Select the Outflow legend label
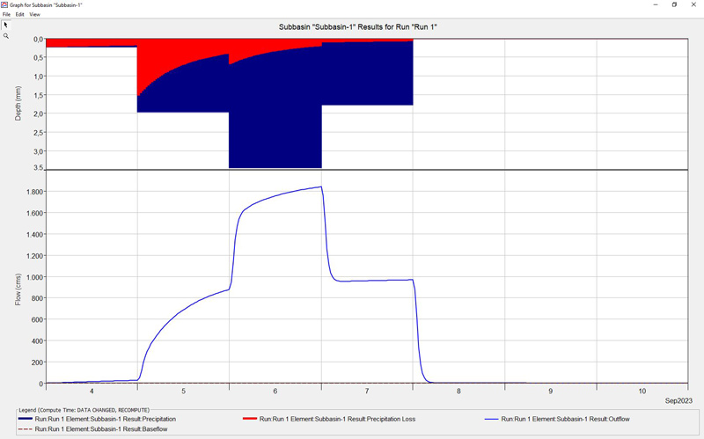Image resolution: width=704 pixels, height=439 pixels. [564, 420]
